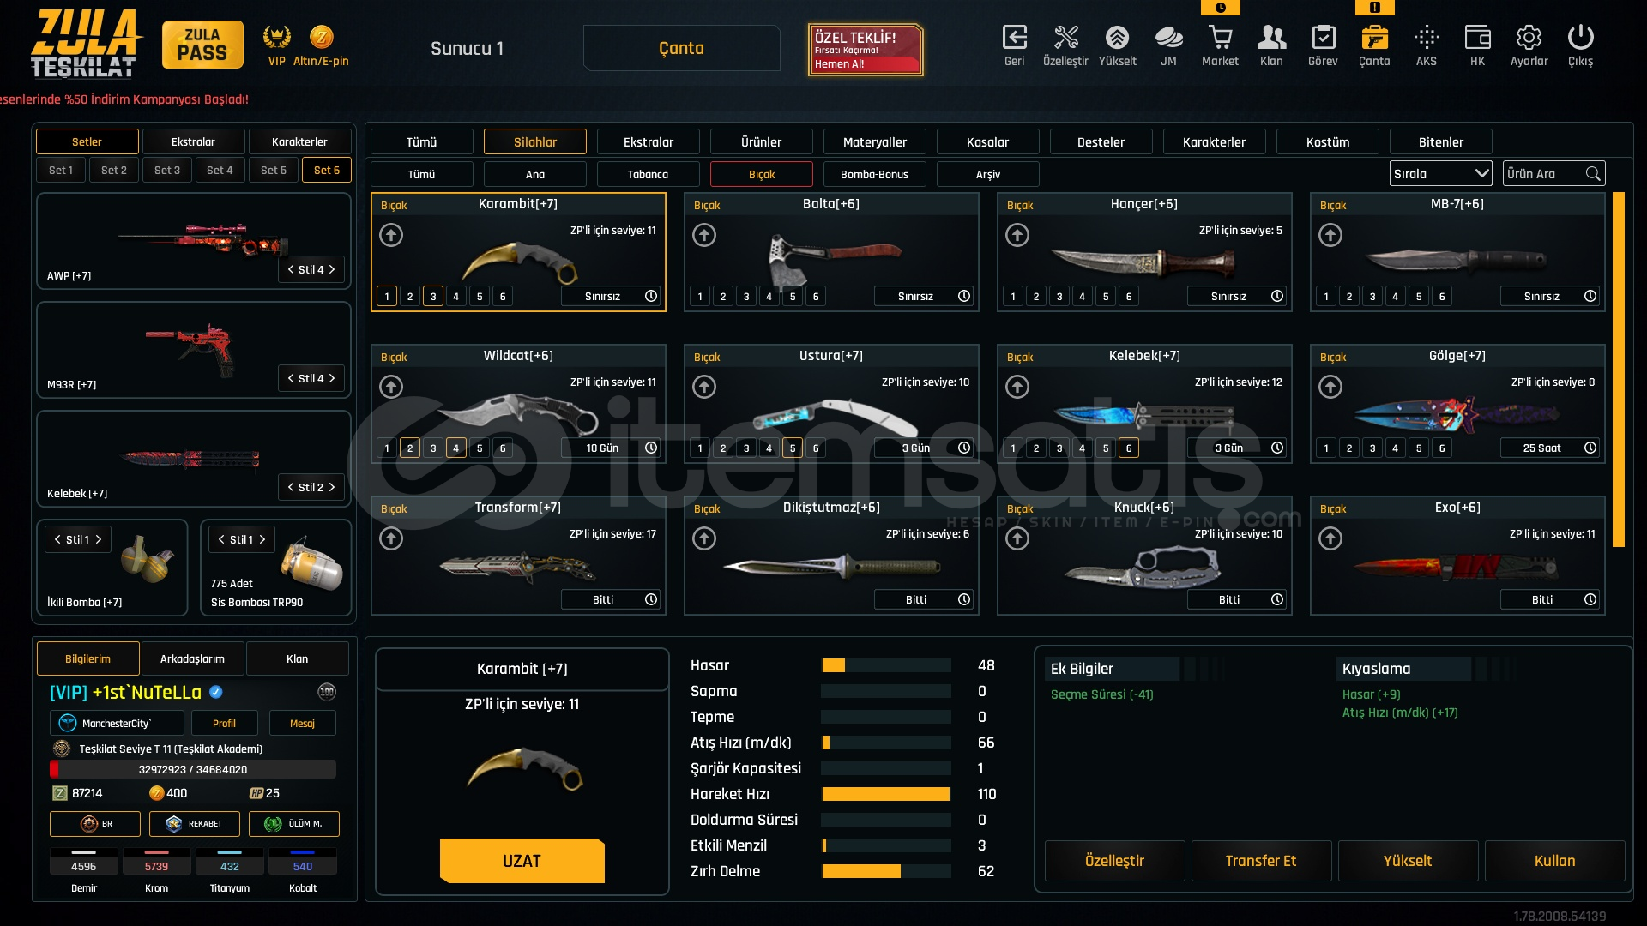The image size is (1647, 926).
Task: Toggle set slot 6 on MB-7[+6]
Action: [x=1442, y=296]
